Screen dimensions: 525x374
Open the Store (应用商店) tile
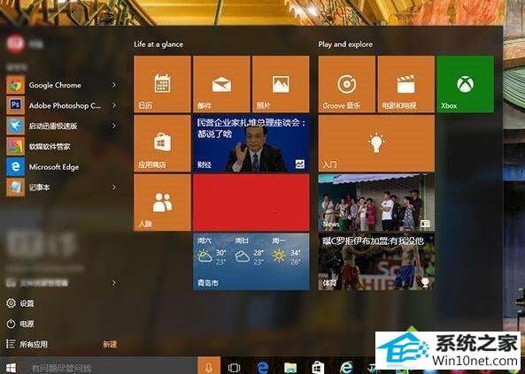tap(162, 143)
